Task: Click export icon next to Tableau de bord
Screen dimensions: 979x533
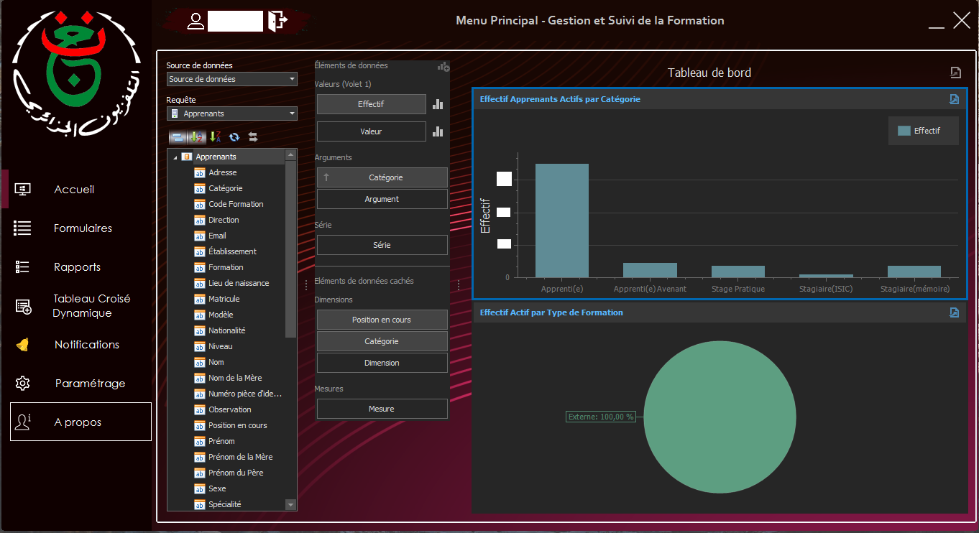Action: [x=955, y=72]
